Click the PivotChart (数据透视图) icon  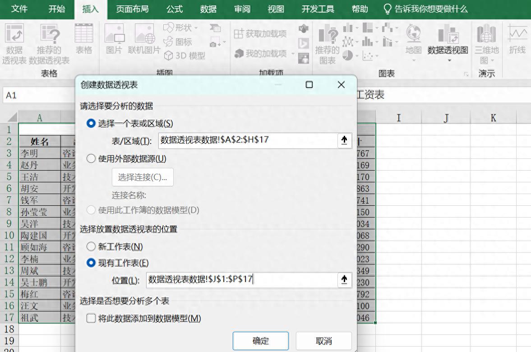click(x=448, y=34)
